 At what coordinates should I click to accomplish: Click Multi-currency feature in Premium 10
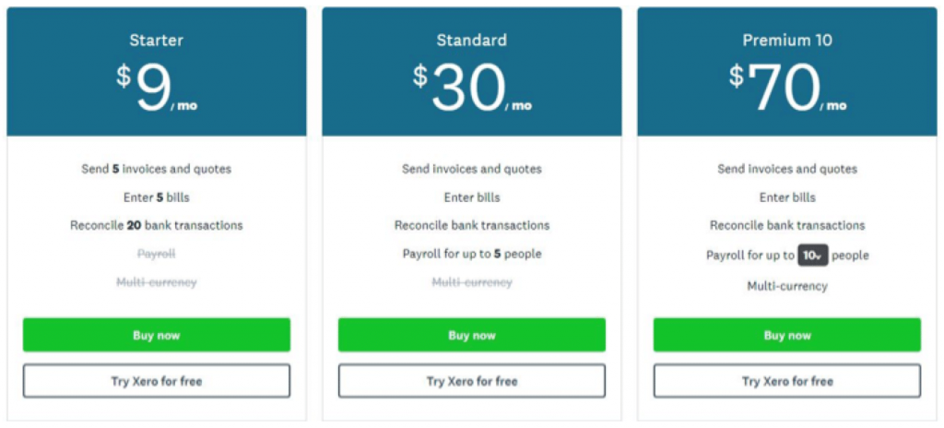pos(787,286)
